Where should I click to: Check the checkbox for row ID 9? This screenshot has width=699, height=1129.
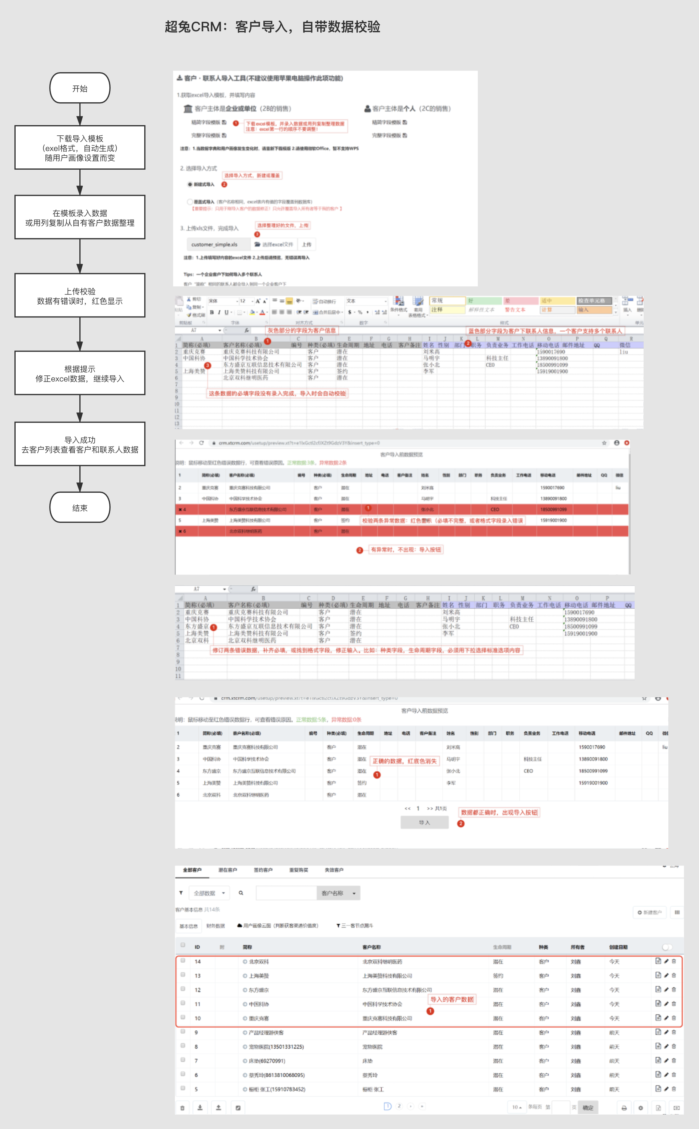pyautogui.click(x=183, y=1031)
